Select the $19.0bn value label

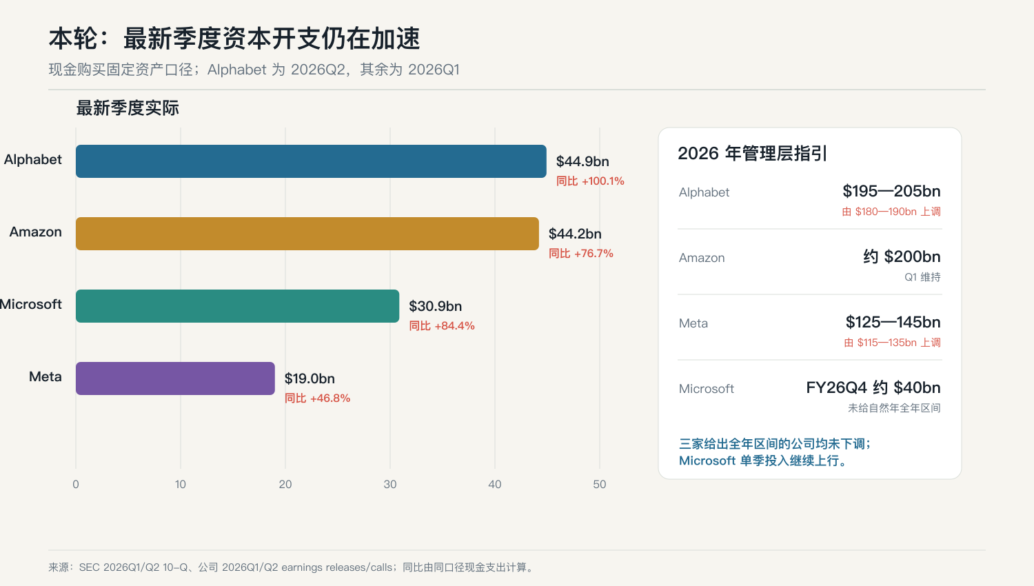[310, 378]
